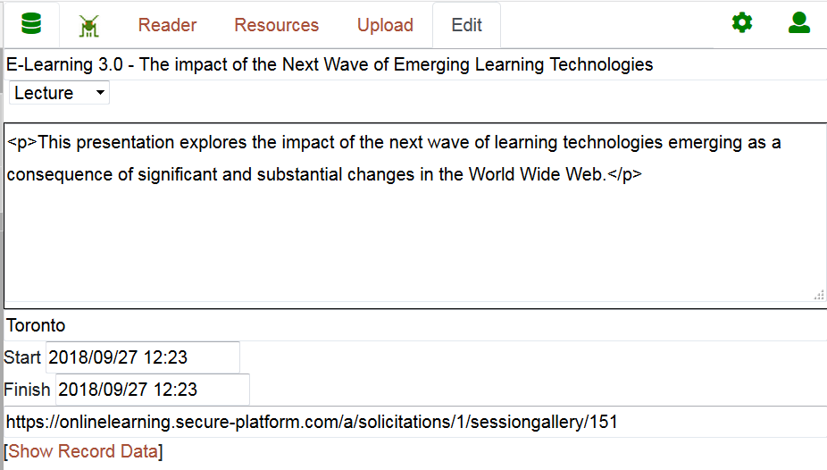Click into the E-Learning 3.0 title field
Screen dimensions: 827x470
point(415,64)
